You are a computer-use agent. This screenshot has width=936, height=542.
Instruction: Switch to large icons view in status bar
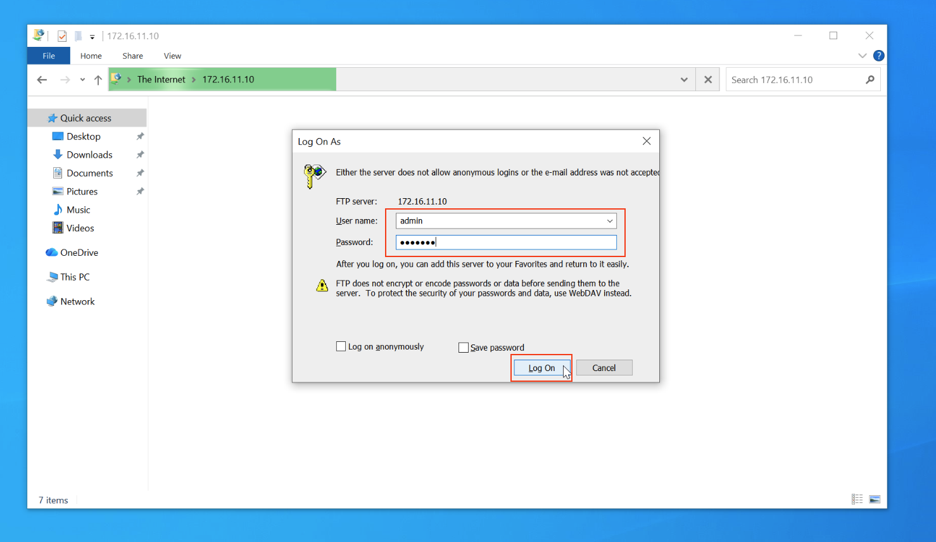point(875,500)
